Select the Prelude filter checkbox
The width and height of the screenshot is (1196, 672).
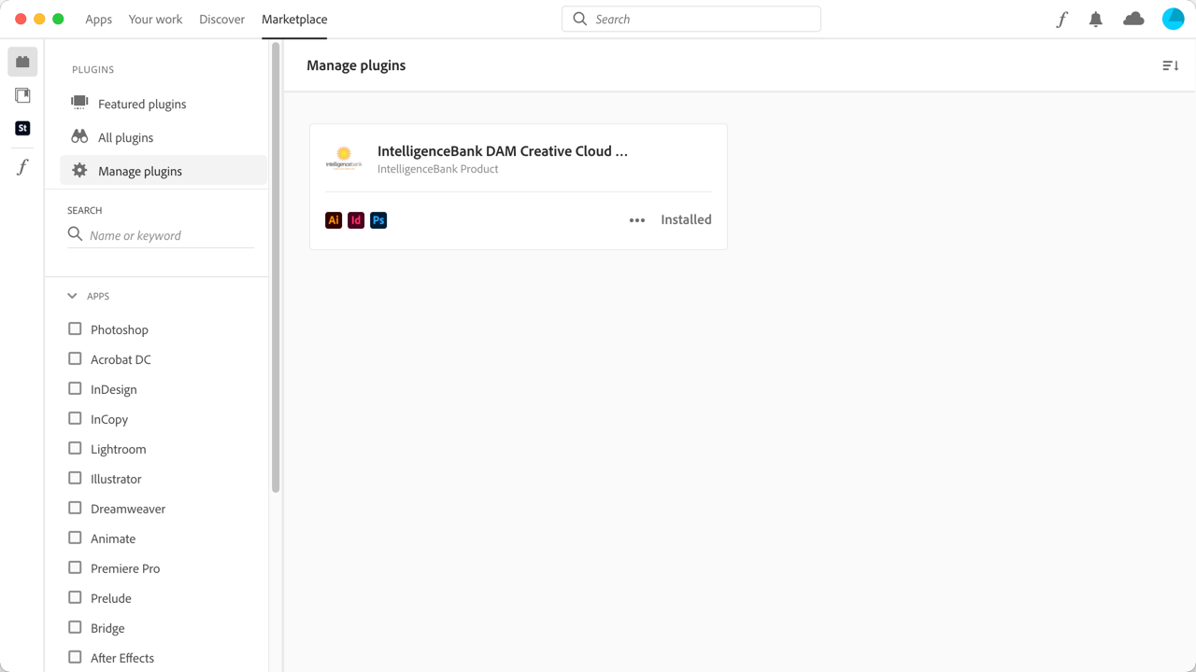(x=75, y=597)
